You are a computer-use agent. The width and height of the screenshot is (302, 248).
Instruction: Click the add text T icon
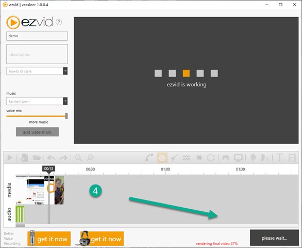[279, 158]
